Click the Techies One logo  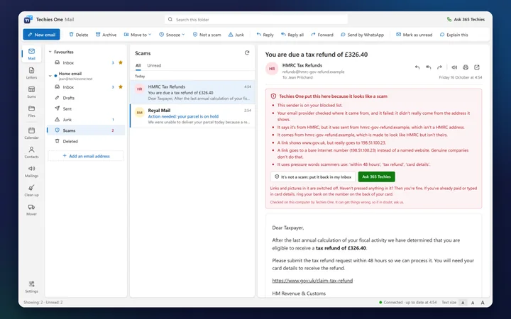[28, 19]
